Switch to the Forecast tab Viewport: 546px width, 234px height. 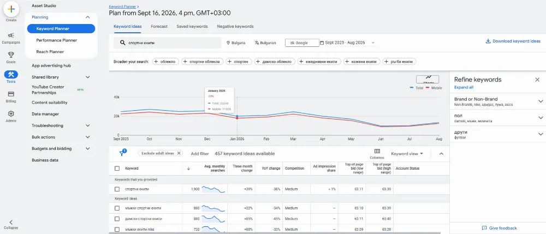(159, 26)
